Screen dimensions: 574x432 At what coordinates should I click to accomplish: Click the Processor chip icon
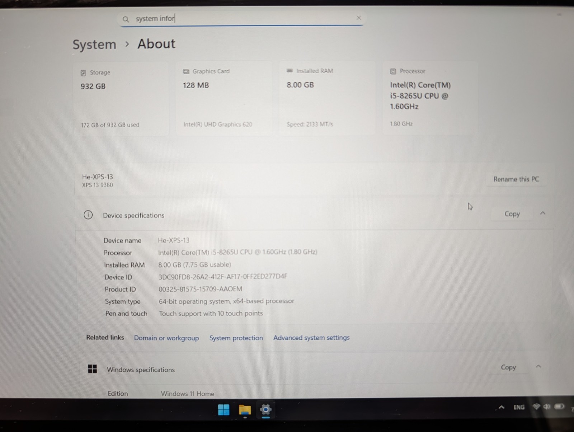click(x=393, y=71)
